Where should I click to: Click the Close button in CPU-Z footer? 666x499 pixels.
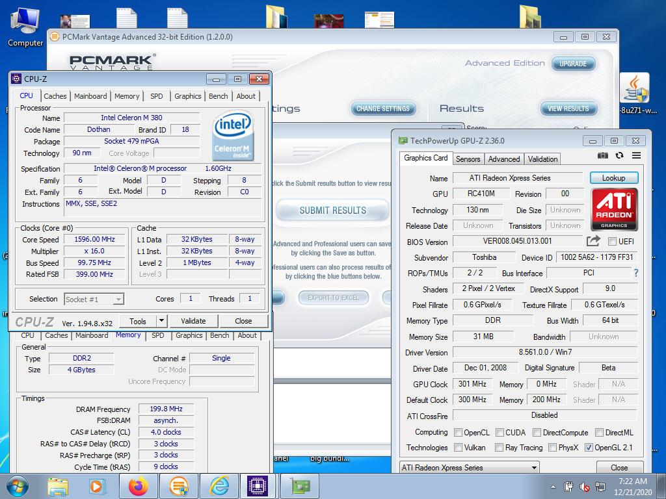(x=243, y=321)
